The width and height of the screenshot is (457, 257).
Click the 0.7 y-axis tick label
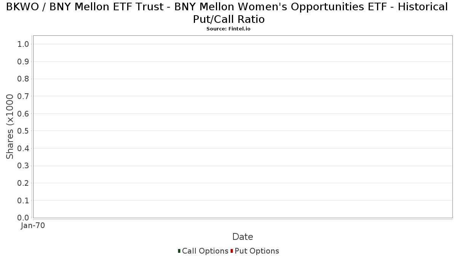pos(23,96)
